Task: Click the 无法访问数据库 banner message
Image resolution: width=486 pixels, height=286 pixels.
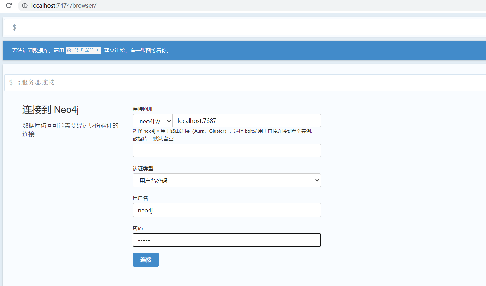Action: pos(91,51)
